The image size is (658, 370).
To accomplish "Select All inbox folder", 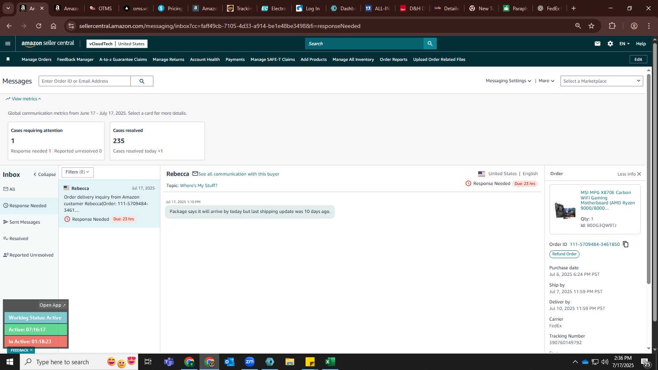I will 9,189.
